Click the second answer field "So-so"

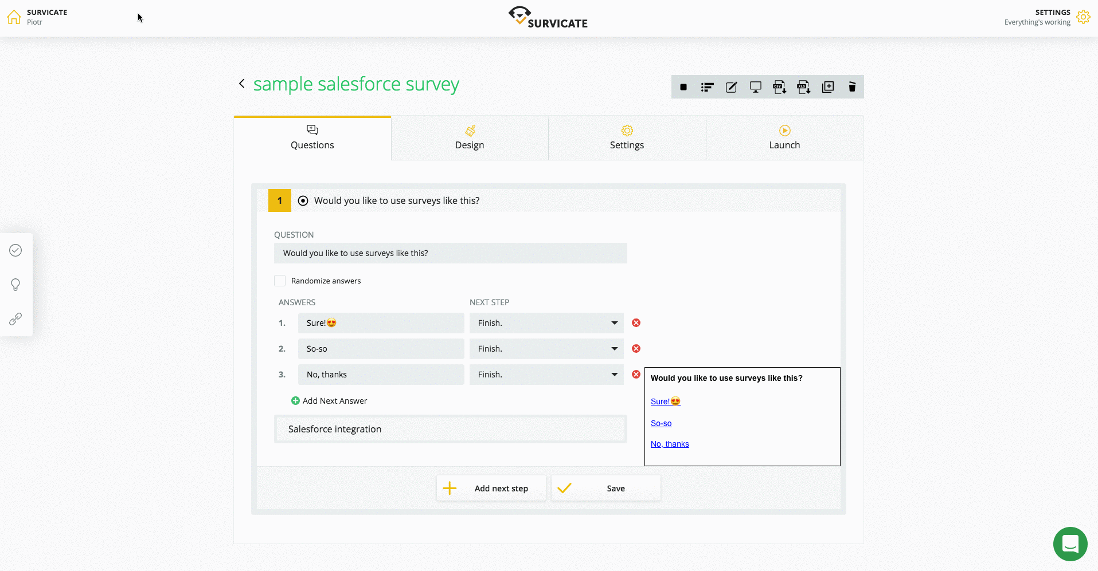click(x=381, y=349)
